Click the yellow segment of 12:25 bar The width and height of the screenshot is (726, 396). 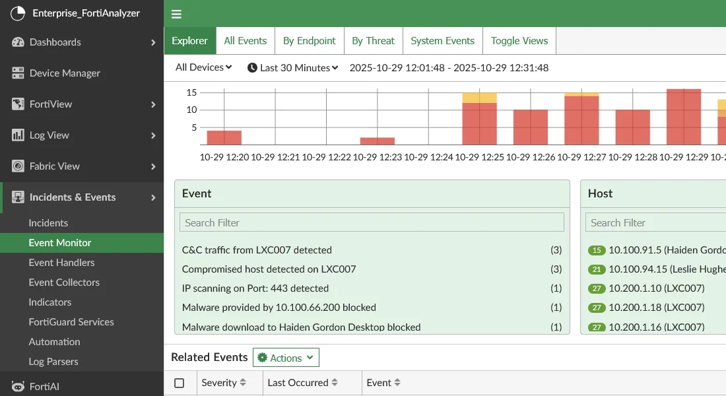tap(479, 98)
